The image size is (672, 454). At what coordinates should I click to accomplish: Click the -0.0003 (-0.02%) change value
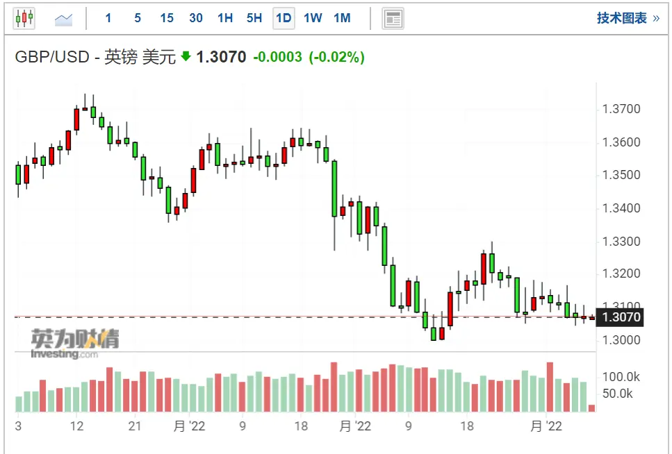click(x=309, y=58)
